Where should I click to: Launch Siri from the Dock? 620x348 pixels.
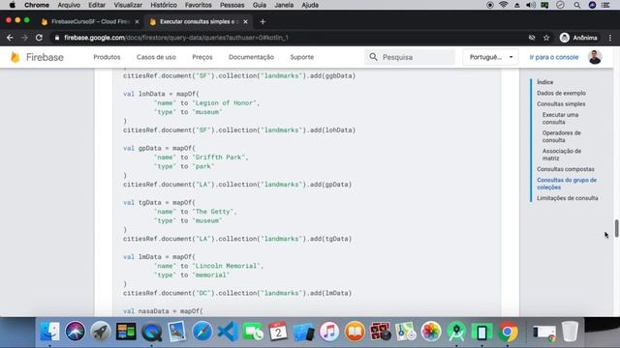76,331
